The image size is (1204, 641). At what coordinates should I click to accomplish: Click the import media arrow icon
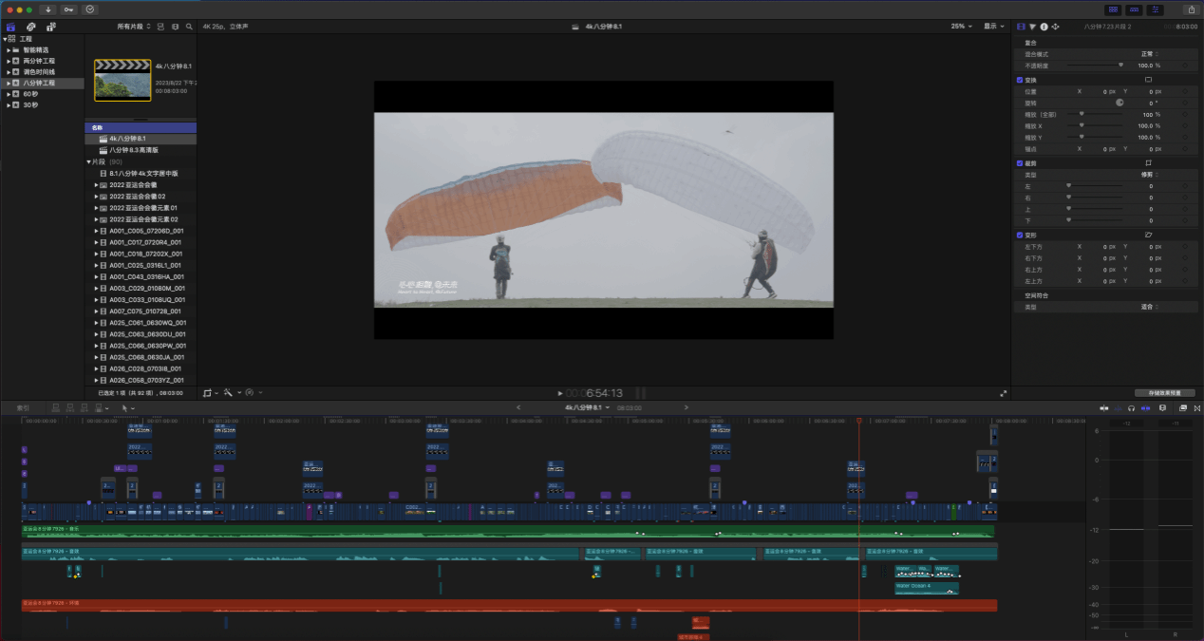pos(48,9)
